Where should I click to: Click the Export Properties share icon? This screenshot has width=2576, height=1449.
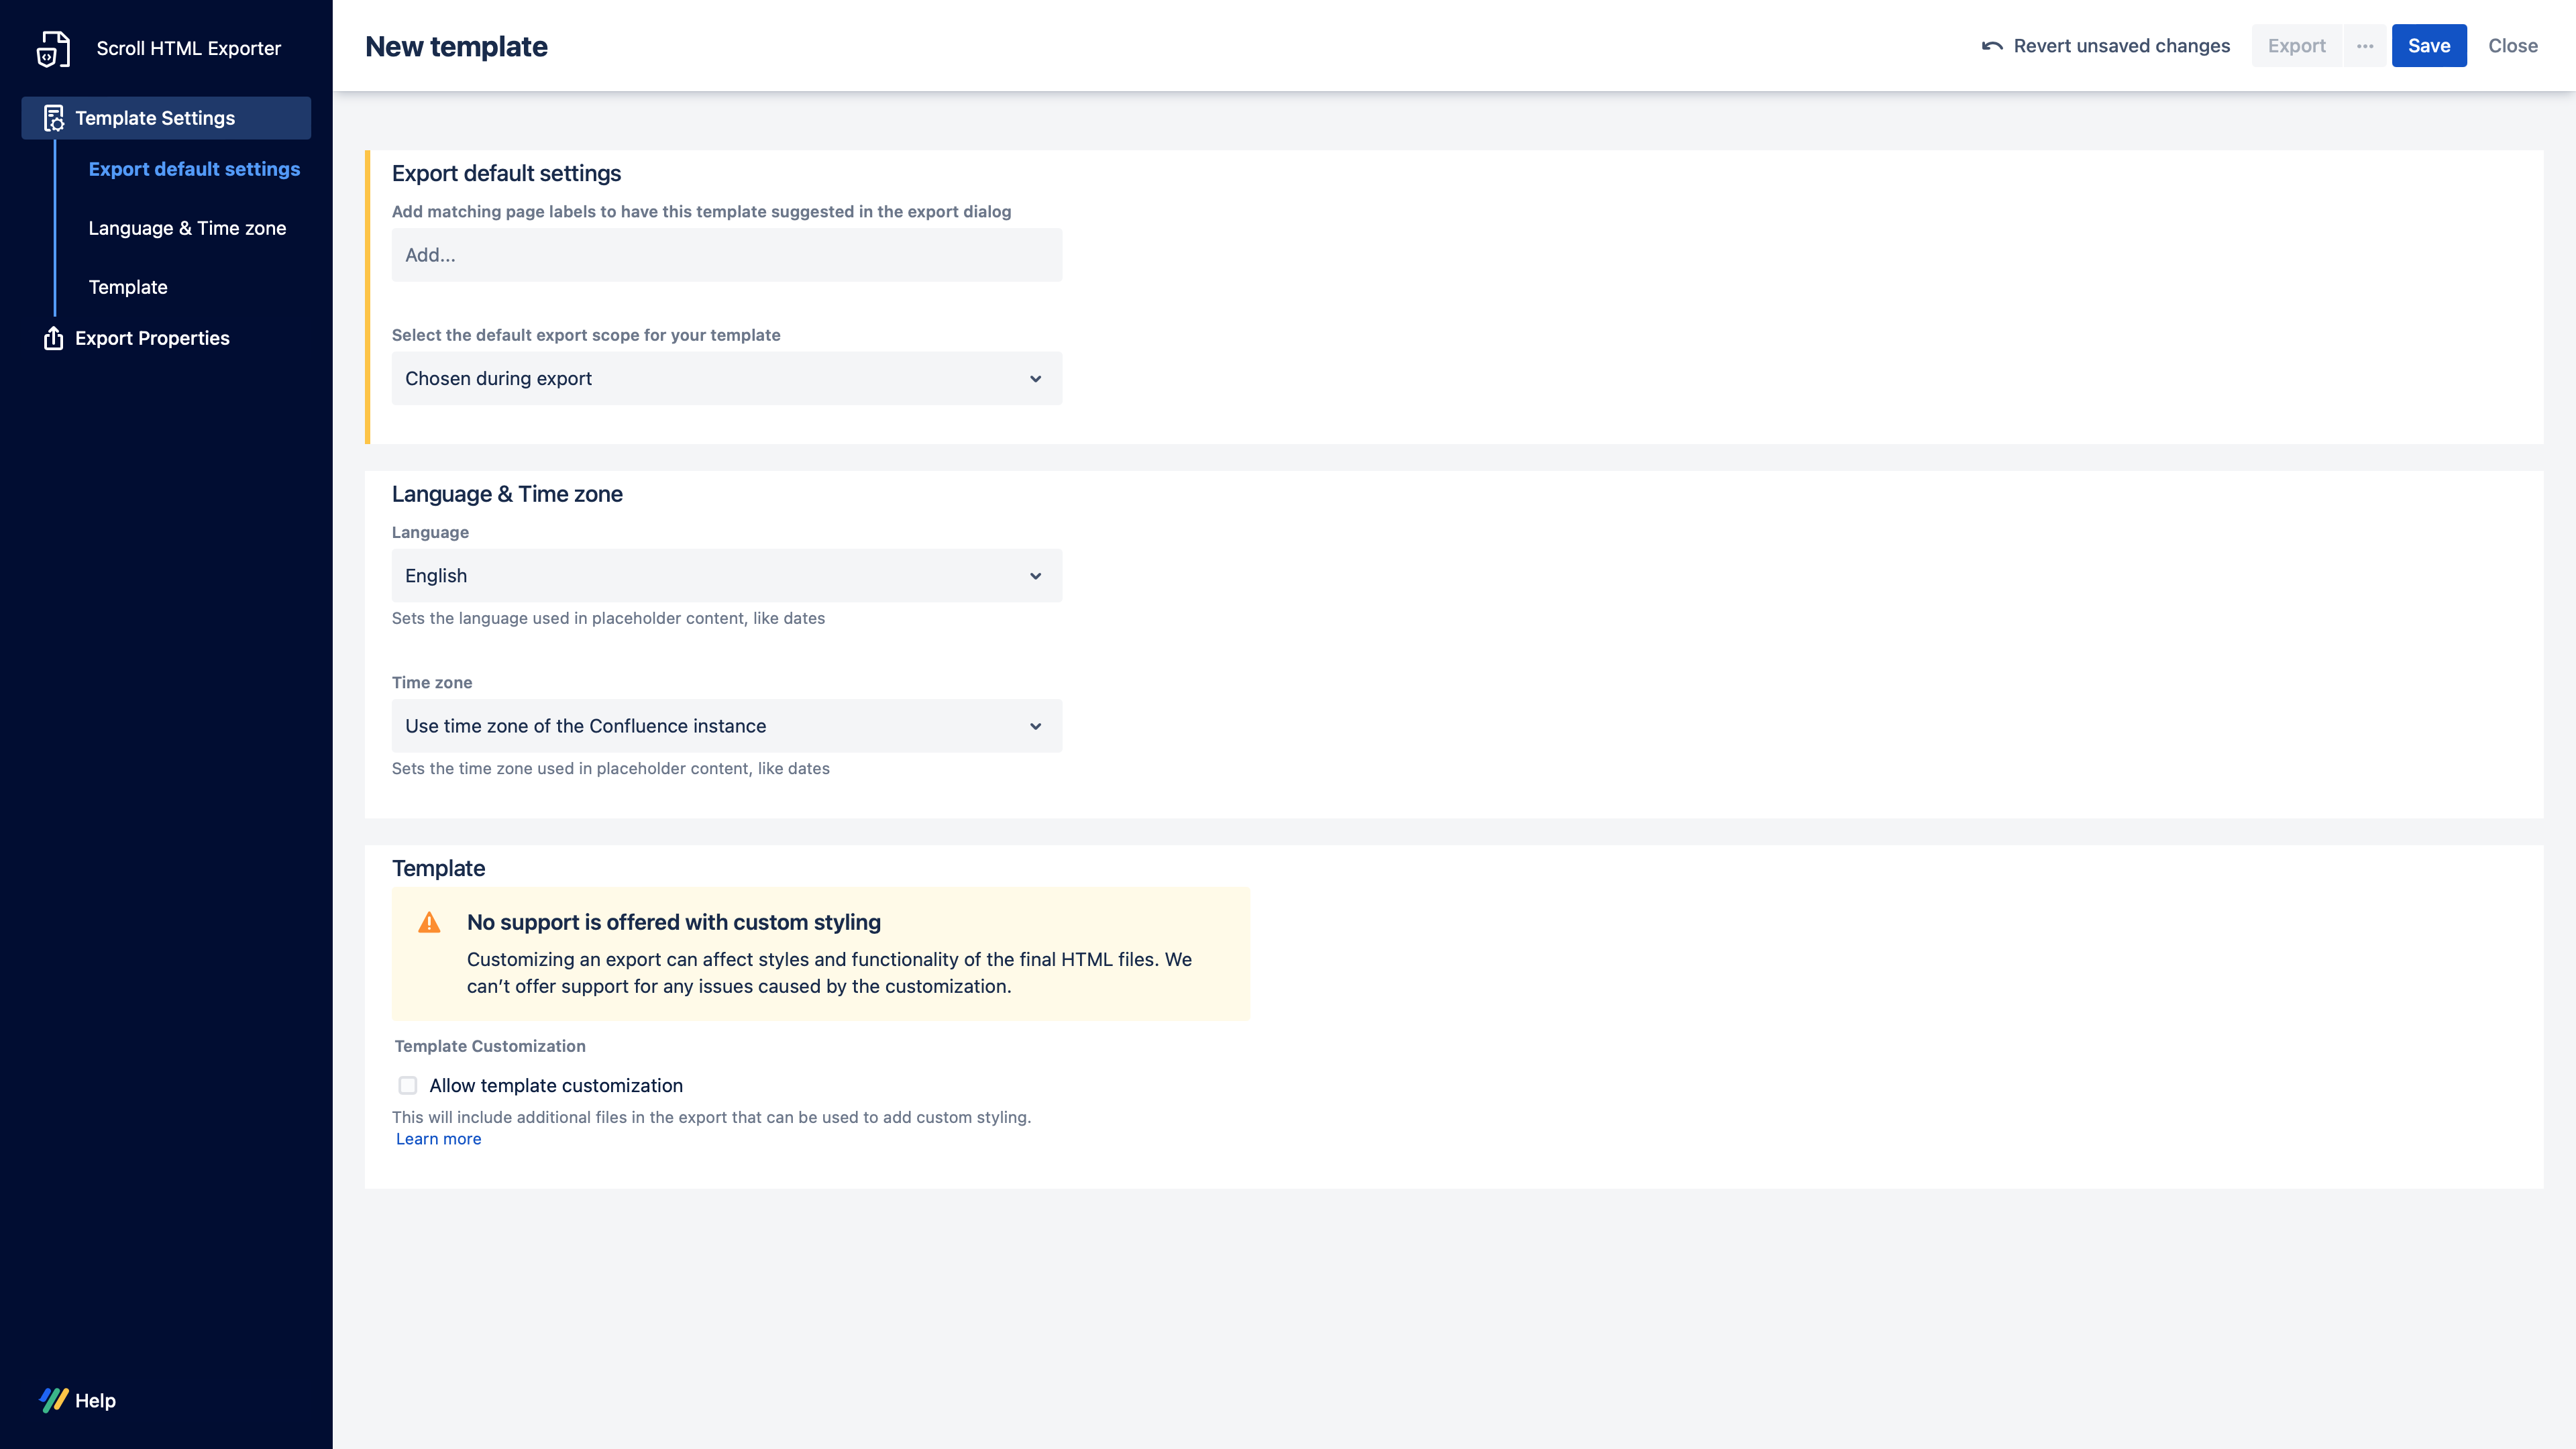tap(54, 338)
